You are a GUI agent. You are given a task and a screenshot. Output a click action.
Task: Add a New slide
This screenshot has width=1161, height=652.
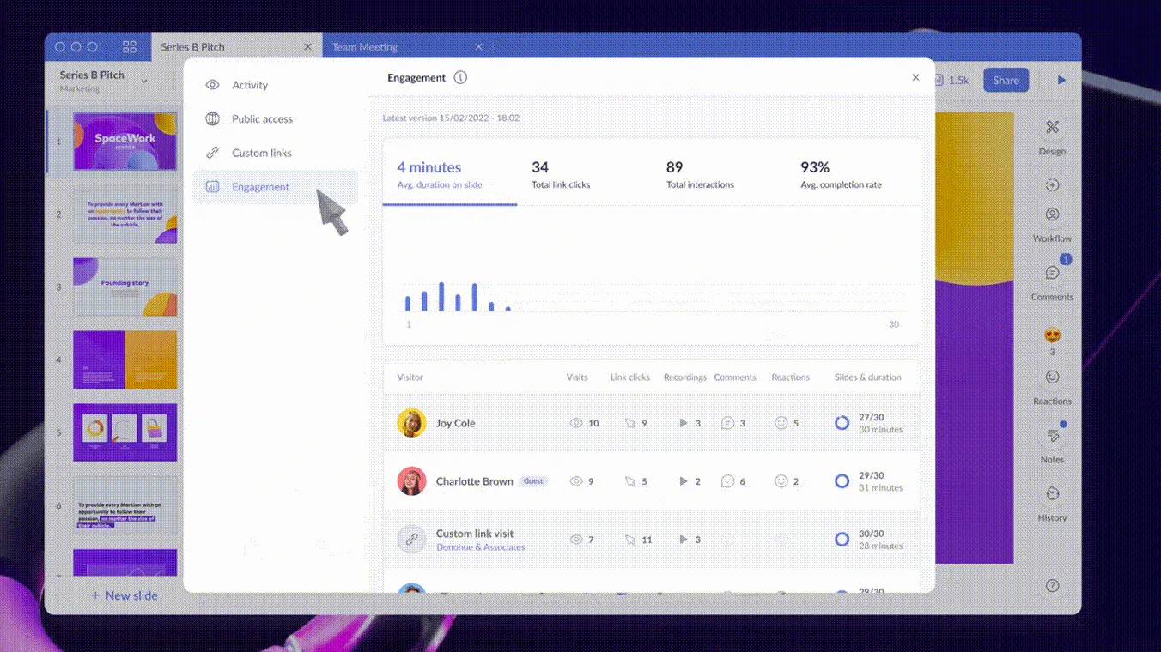(x=124, y=595)
